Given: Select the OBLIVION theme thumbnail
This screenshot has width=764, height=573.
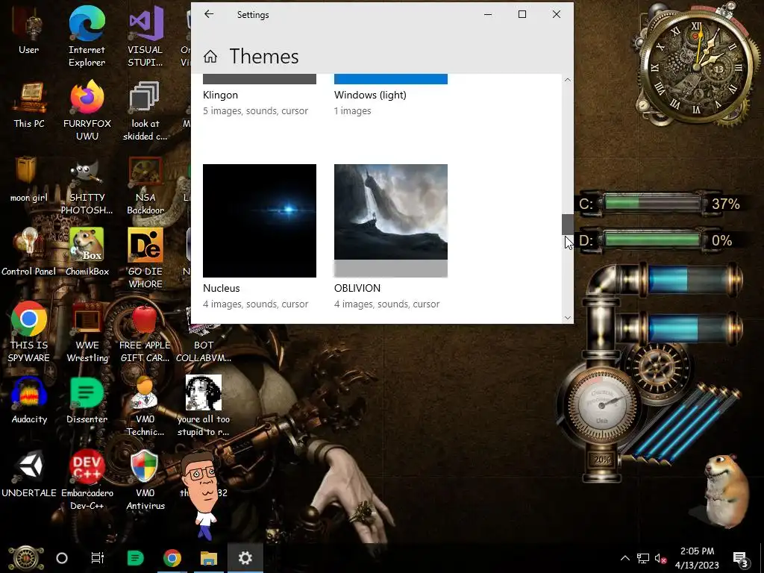Looking at the screenshot, I should (x=391, y=221).
